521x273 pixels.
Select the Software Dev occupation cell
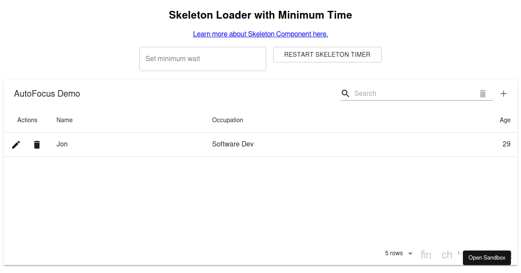point(233,144)
